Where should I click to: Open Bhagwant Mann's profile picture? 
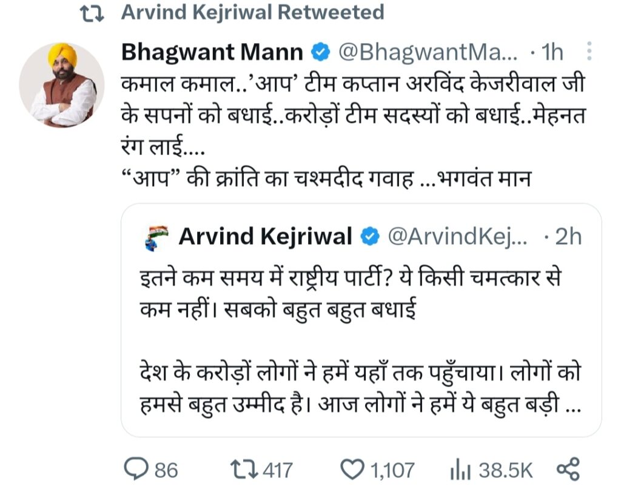coord(62,85)
